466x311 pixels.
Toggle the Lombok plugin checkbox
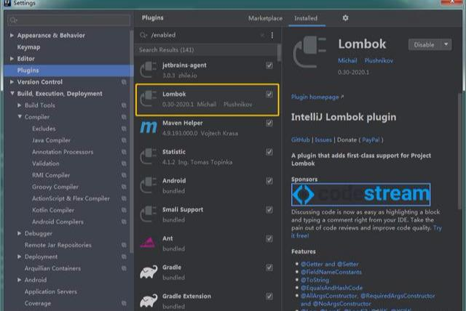click(269, 94)
